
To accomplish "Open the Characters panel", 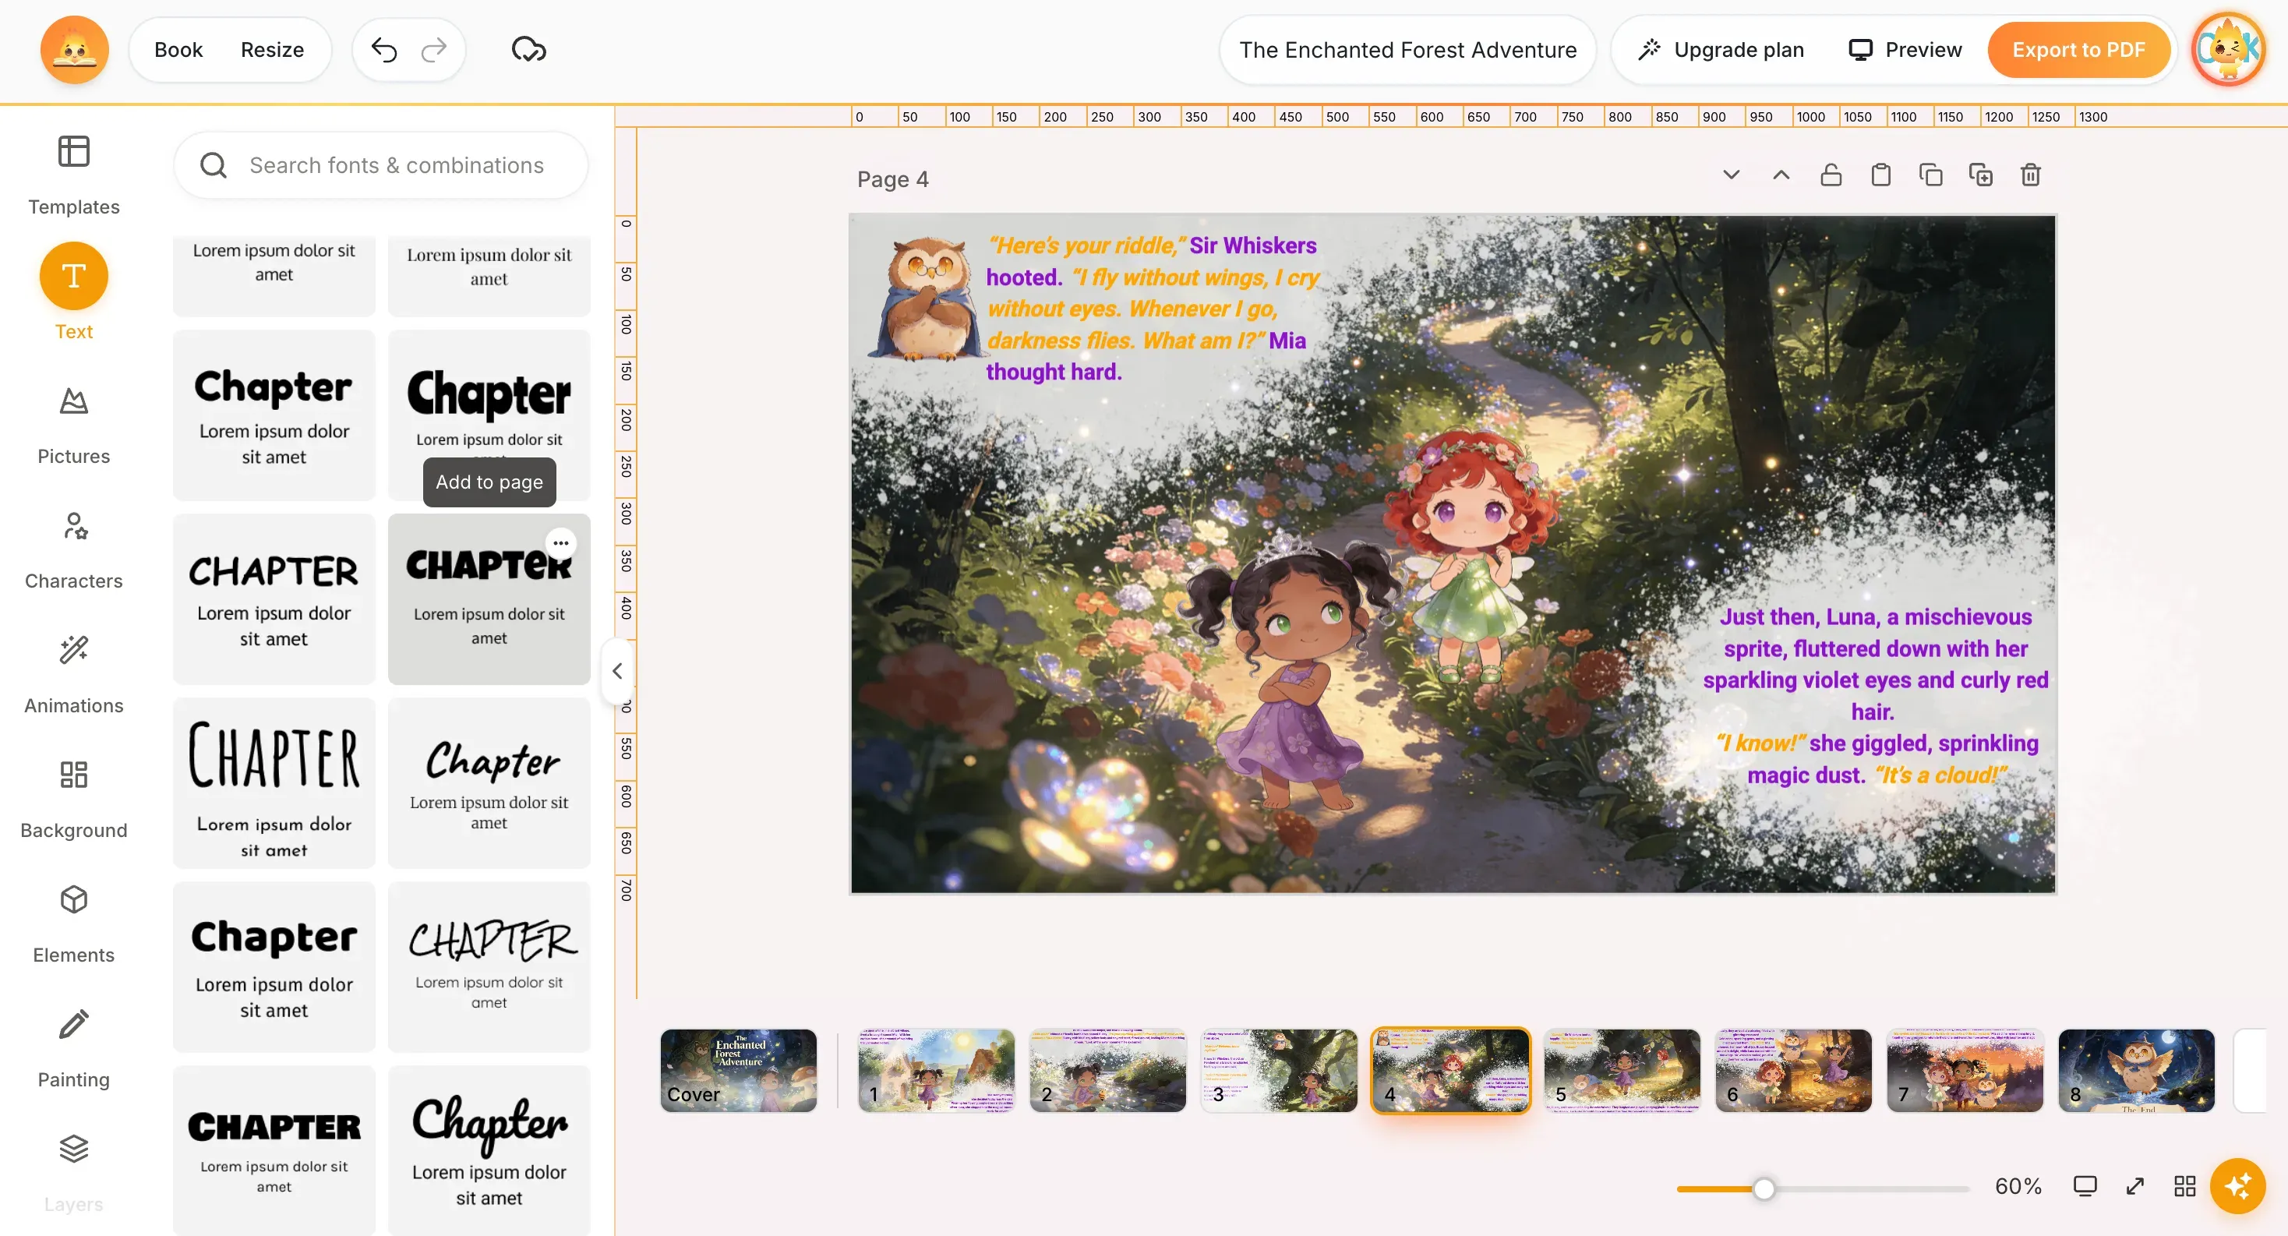I will pyautogui.click(x=74, y=549).
